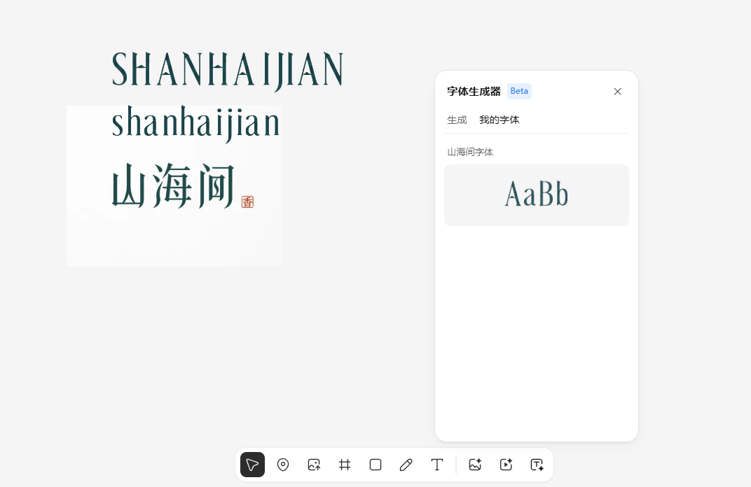Viewport: 751px width, 487px height.
Task: Open AI text generation
Action: [537, 465]
